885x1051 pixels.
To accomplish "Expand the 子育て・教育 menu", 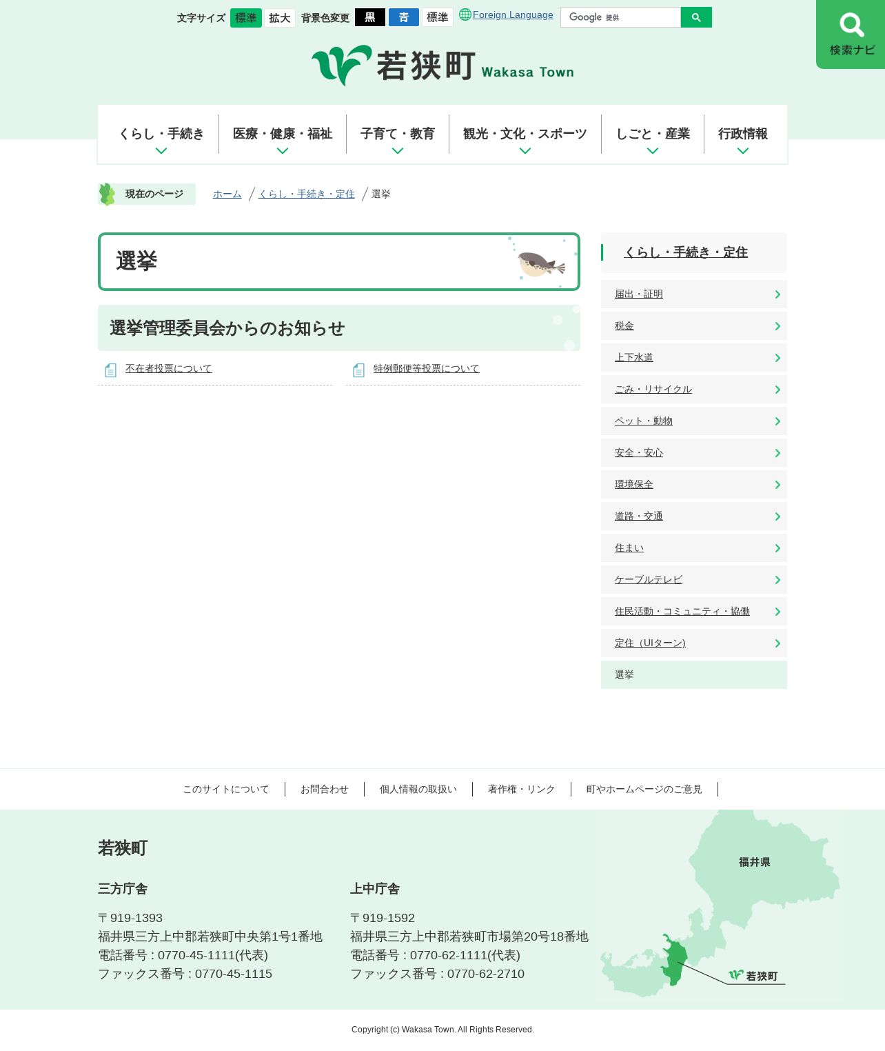I will coord(398,135).
